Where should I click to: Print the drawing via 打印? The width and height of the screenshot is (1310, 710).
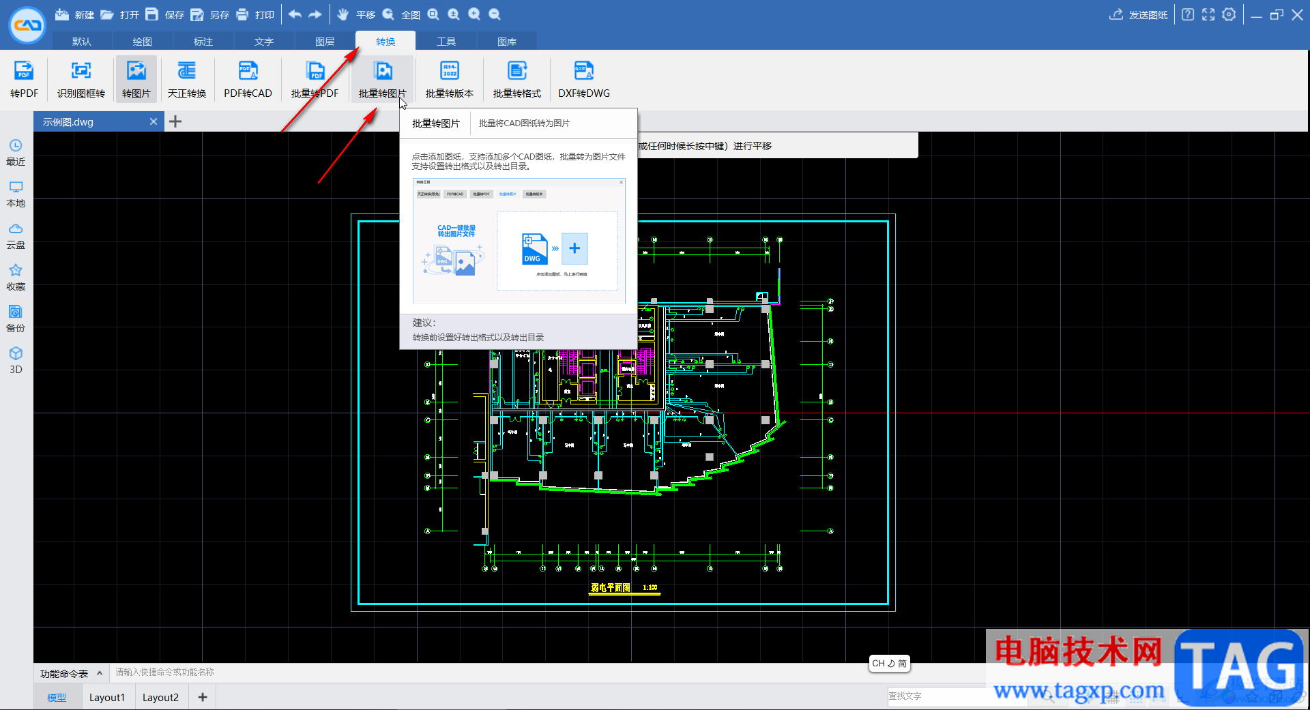254,14
